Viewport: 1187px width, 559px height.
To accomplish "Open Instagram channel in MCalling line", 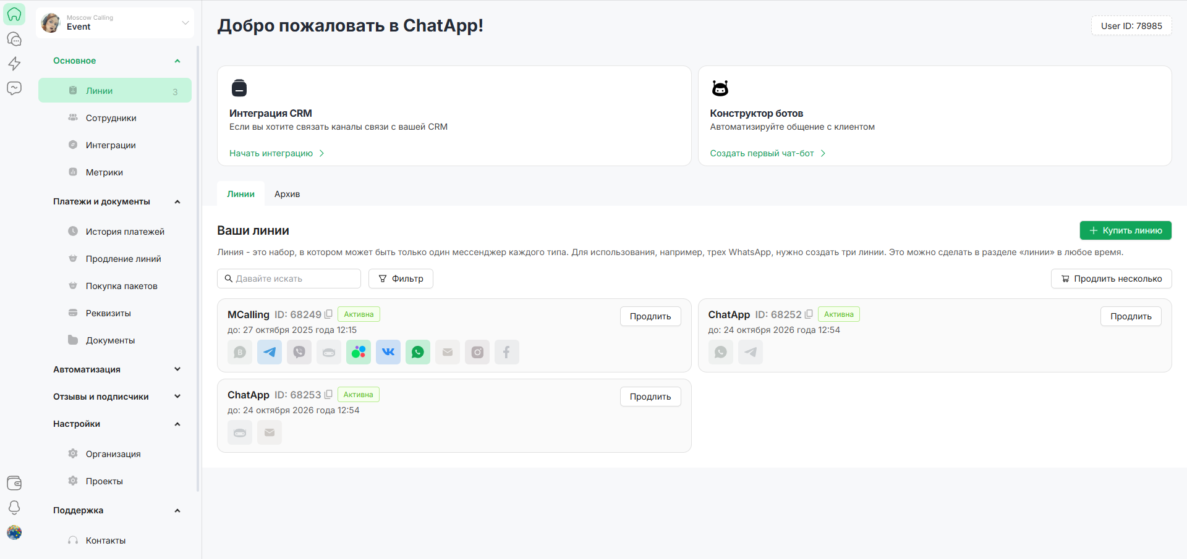I will pos(477,352).
